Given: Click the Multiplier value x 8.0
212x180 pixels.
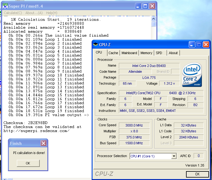Looking at the screenshot, I should [x=134, y=131].
